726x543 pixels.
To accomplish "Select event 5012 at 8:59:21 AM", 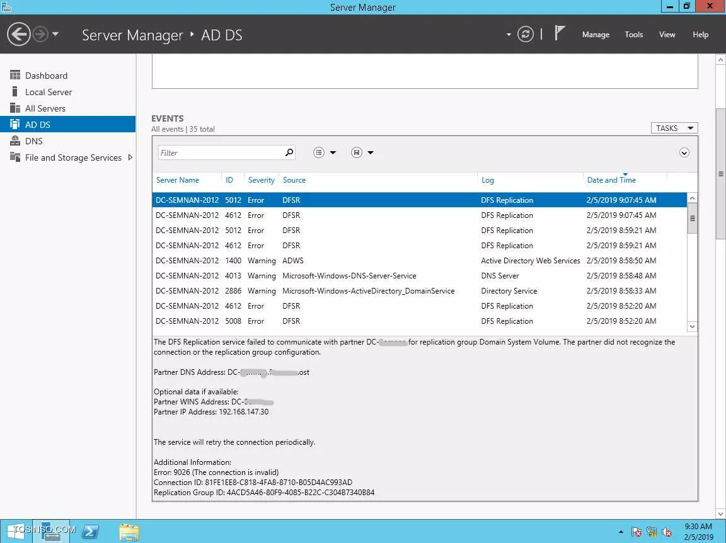I will (x=420, y=231).
